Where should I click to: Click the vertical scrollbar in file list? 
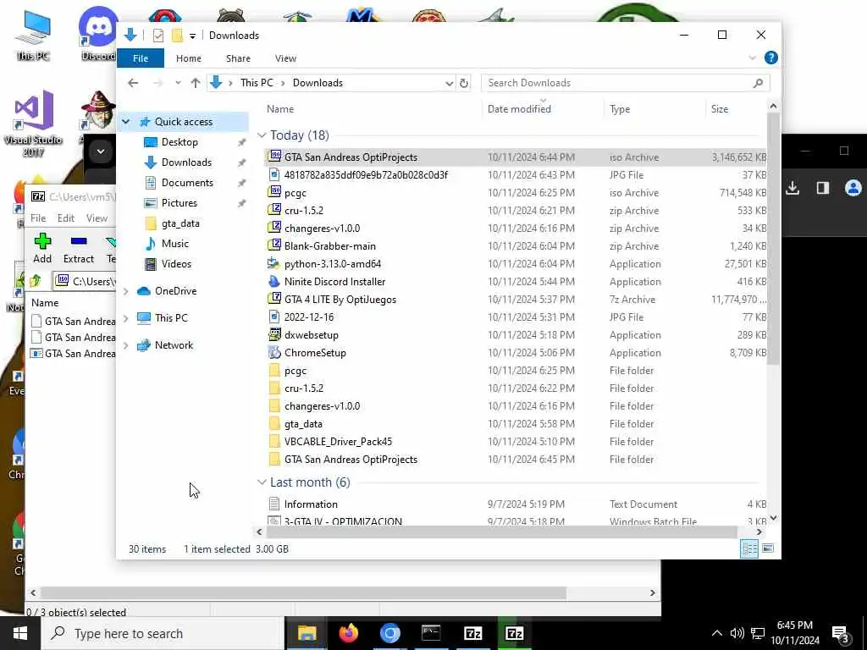(x=773, y=239)
